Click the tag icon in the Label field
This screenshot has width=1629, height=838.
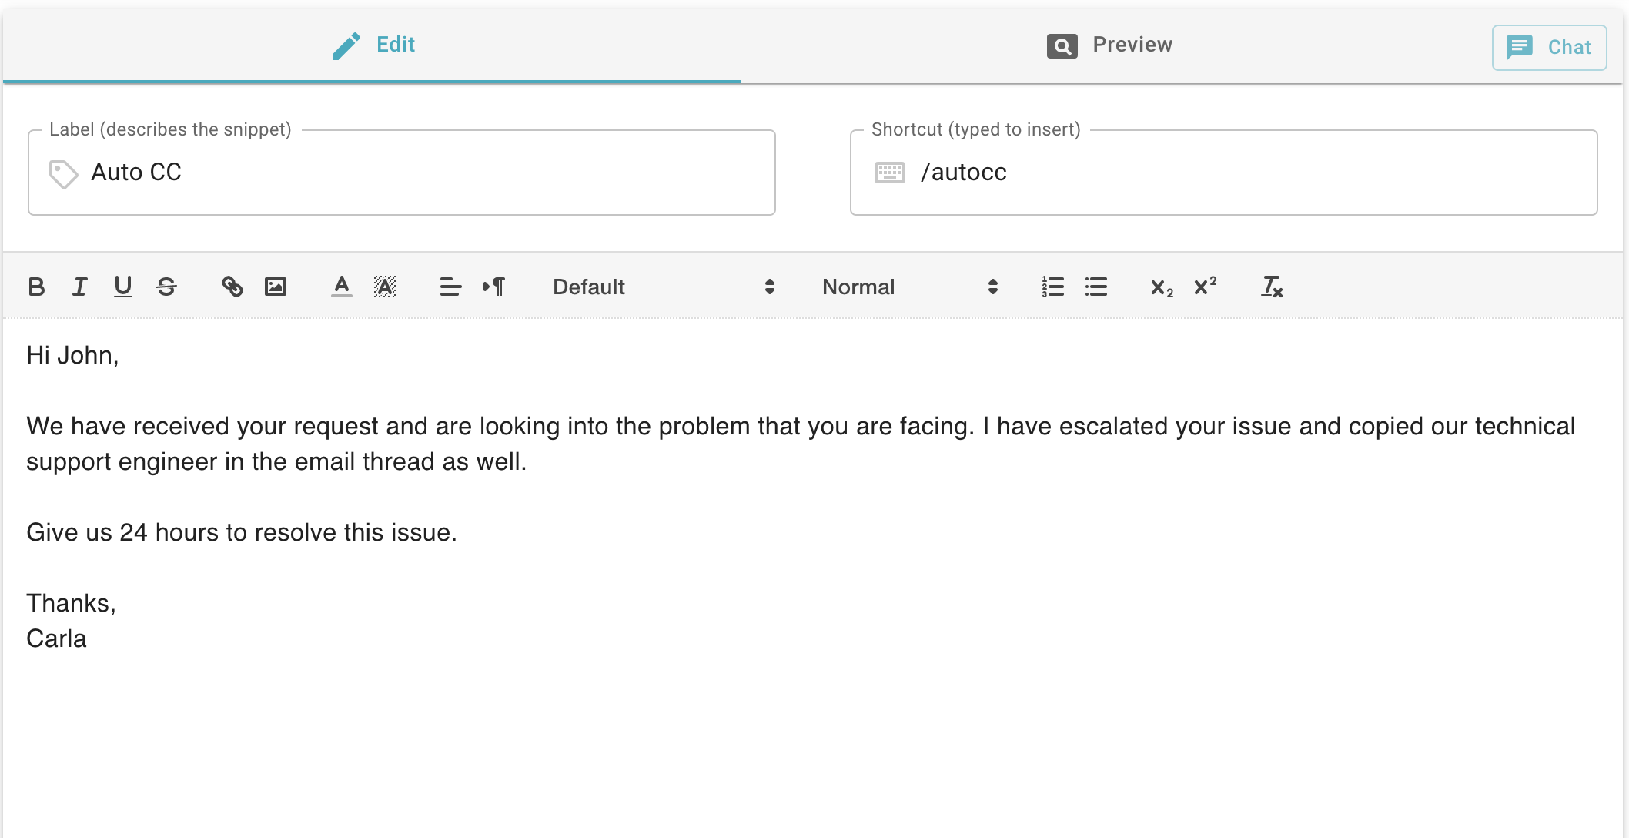click(x=63, y=174)
